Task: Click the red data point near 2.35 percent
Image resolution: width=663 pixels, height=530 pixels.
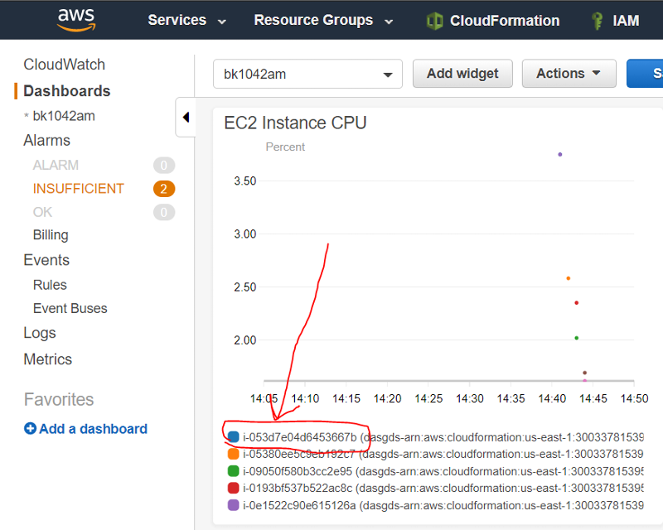Action: tap(576, 302)
